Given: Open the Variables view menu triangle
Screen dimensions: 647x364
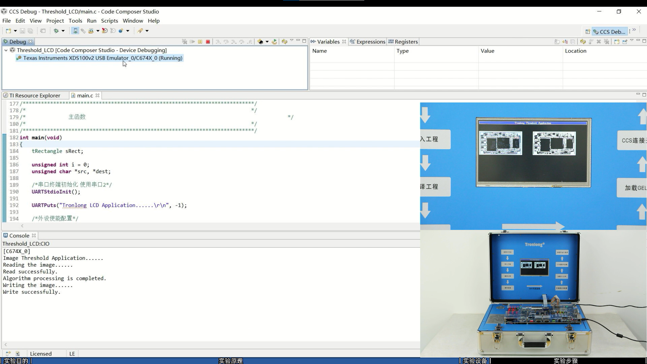Looking at the screenshot, I should point(632,40).
